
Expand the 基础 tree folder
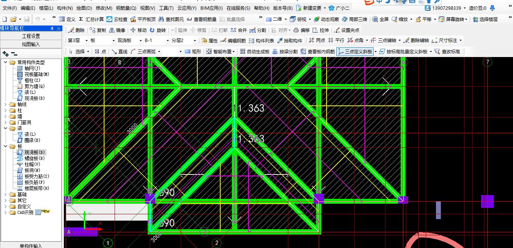[x=6, y=194]
